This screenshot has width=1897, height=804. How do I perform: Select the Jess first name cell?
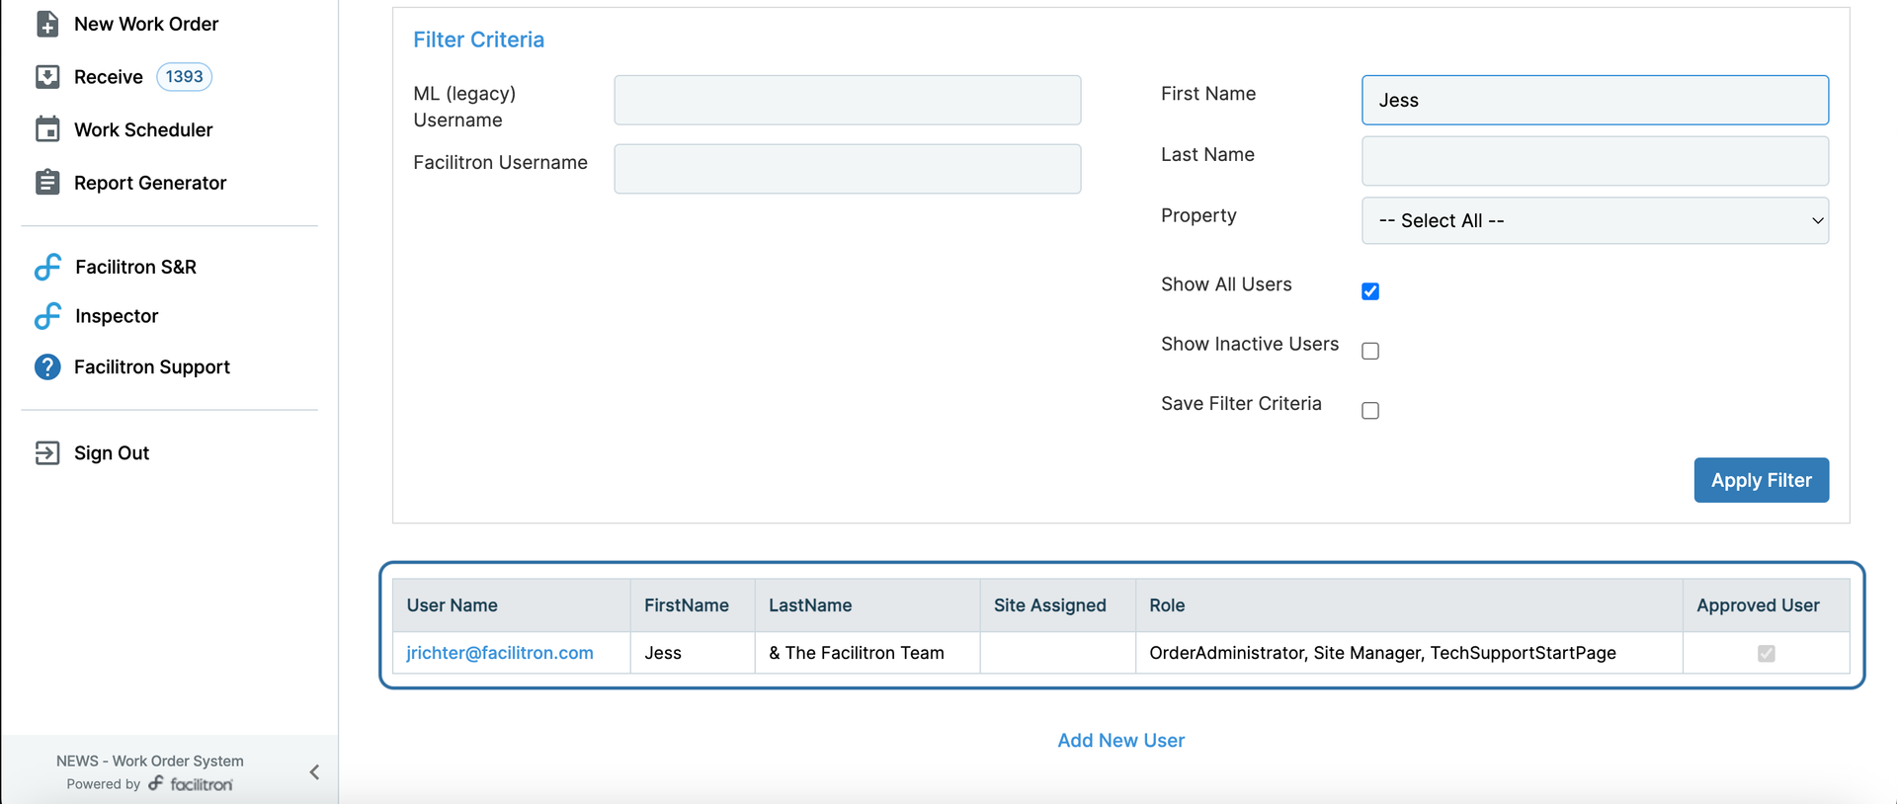pos(693,653)
